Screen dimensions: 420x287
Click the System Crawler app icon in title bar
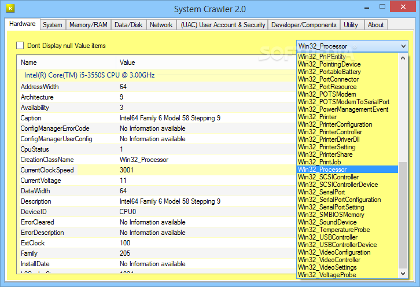click(x=10, y=8)
